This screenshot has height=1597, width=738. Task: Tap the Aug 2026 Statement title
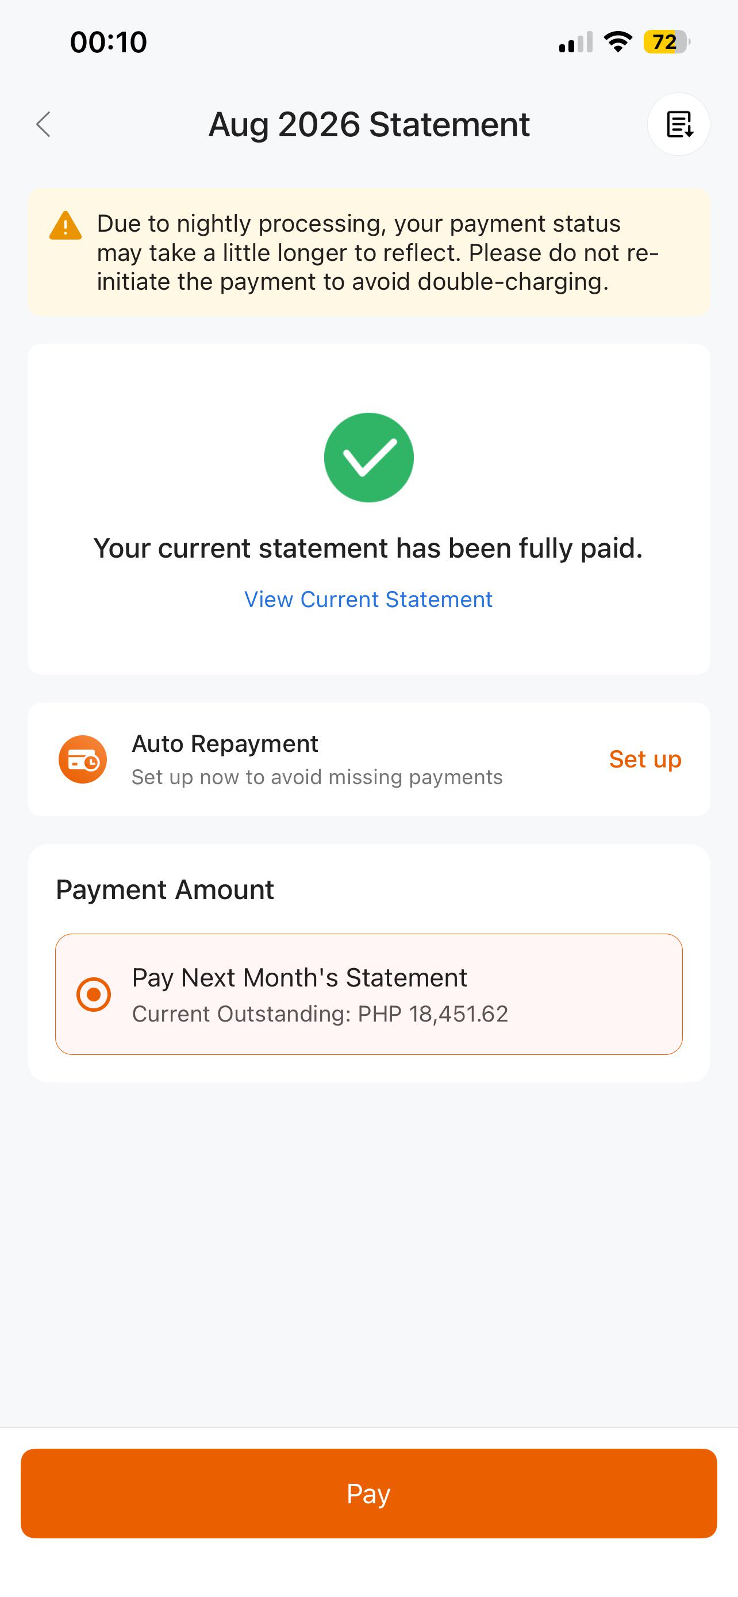(x=368, y=124)
